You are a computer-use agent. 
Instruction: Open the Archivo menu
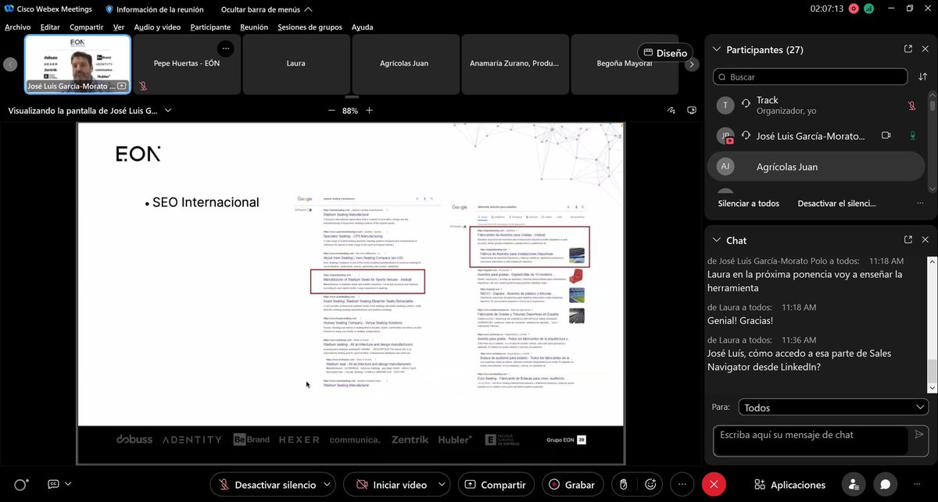[x=18, y=27]
